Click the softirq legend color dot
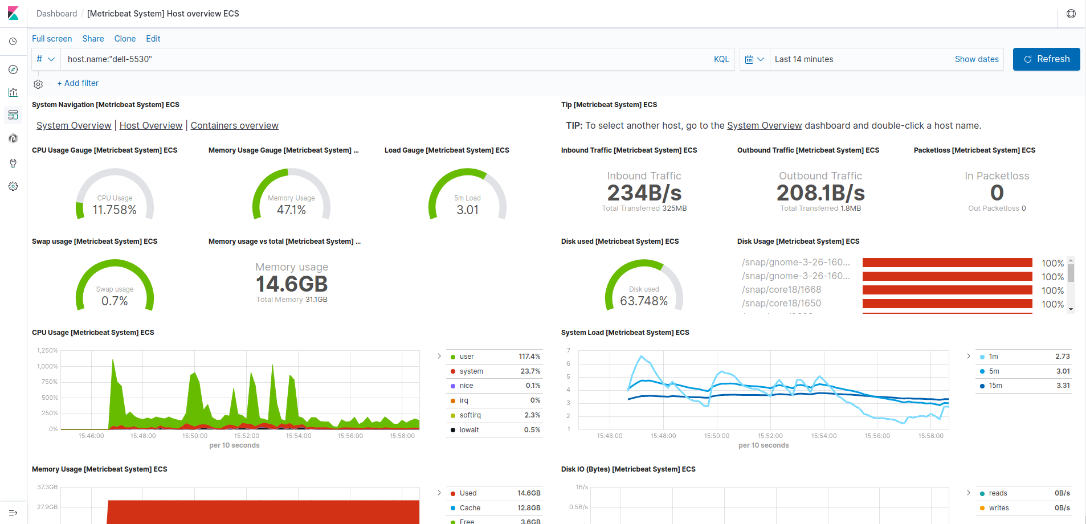The image size is (1086, 524). pos(453,416)
